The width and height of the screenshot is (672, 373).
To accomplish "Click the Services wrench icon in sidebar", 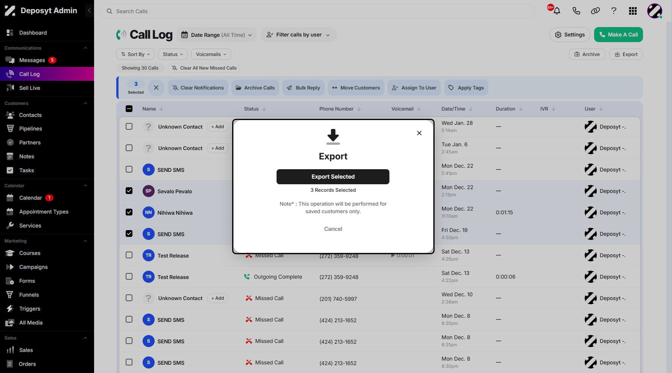I will pyautogui.click(x=10, y=226).
